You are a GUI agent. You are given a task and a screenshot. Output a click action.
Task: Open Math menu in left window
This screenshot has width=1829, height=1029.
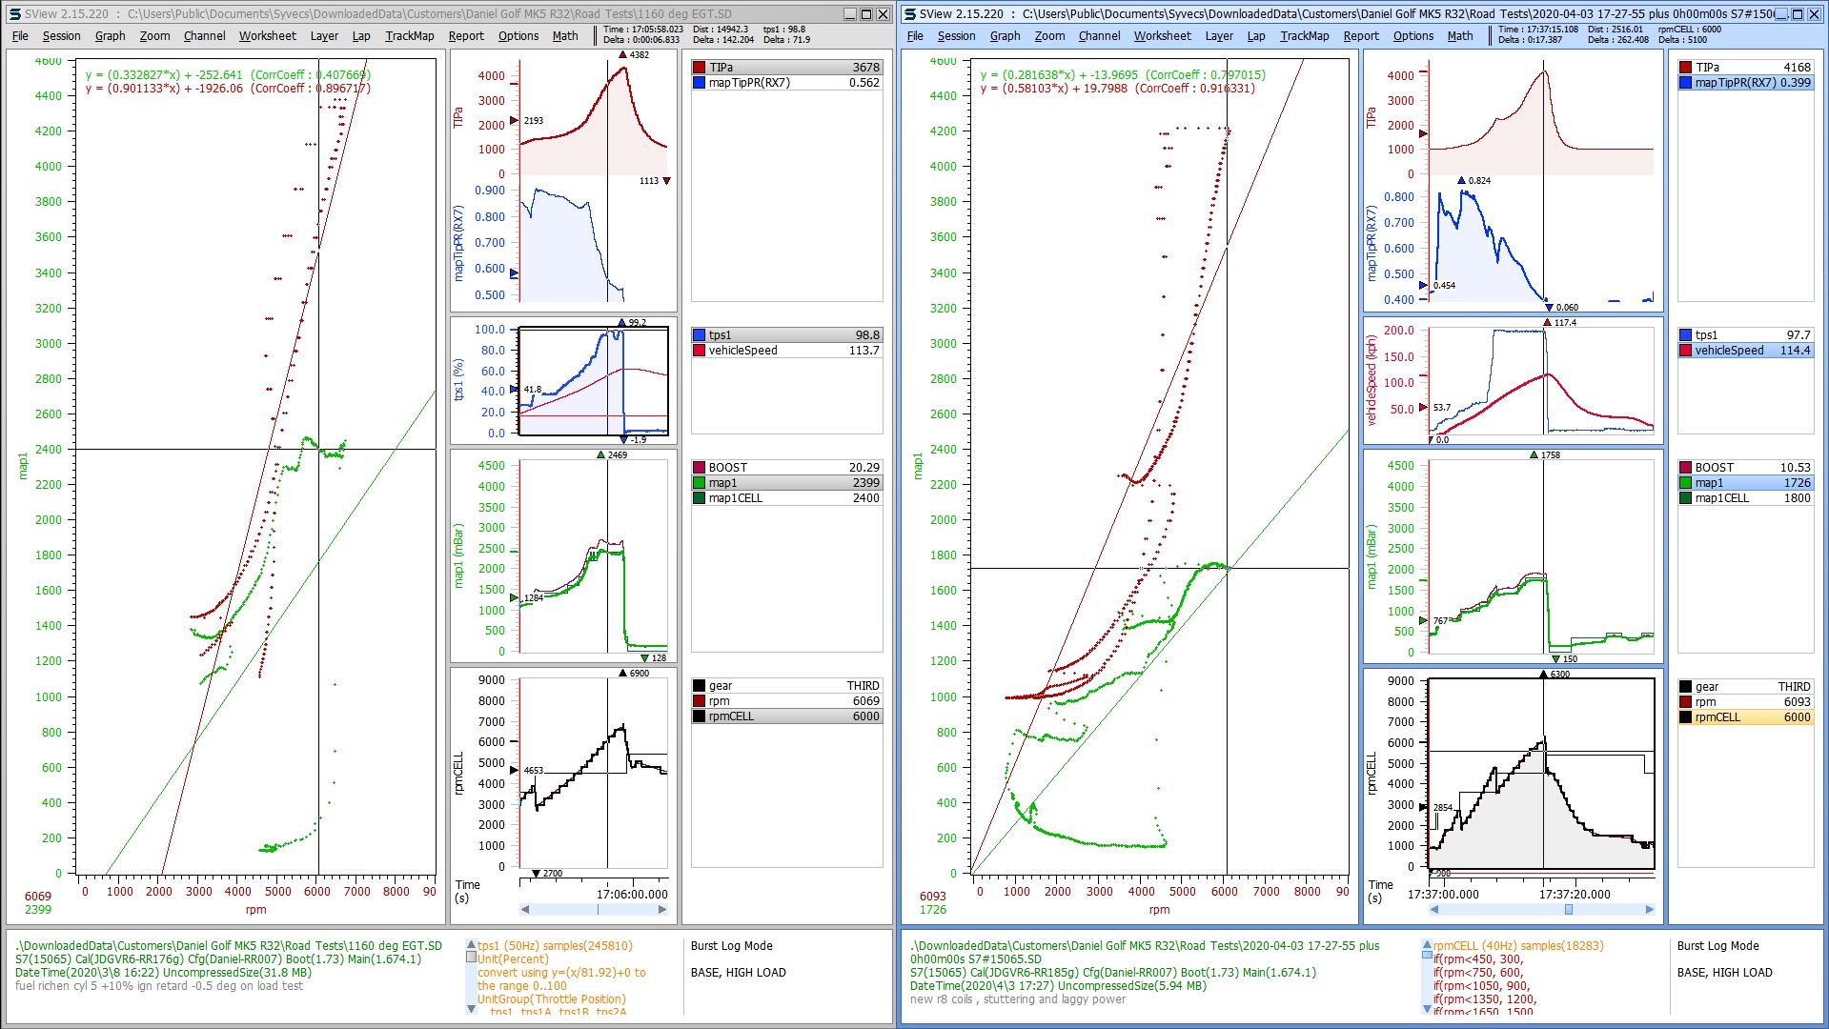[565, 36]
